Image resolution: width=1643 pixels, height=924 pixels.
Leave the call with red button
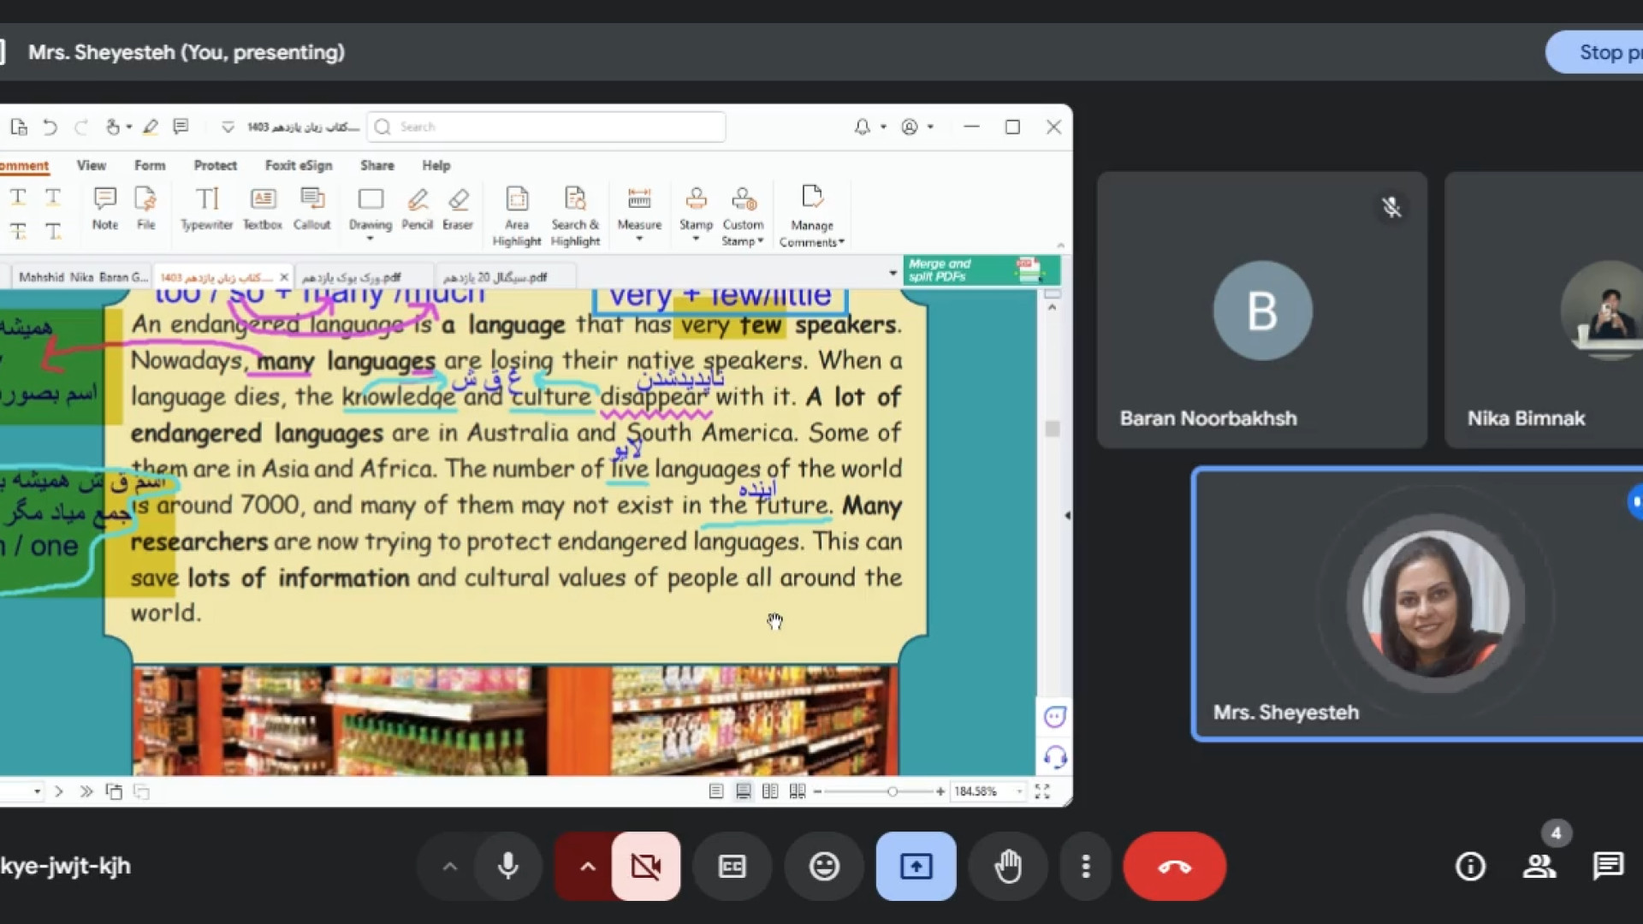click(x=1174, y=867)
